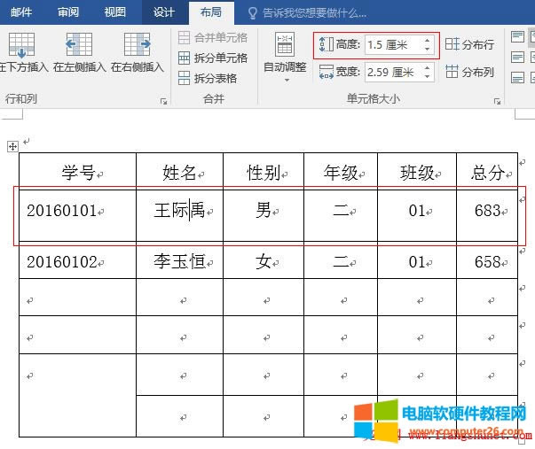Click the table move handle icon
Screen dimensions: 535x449
tap(12, 147)
